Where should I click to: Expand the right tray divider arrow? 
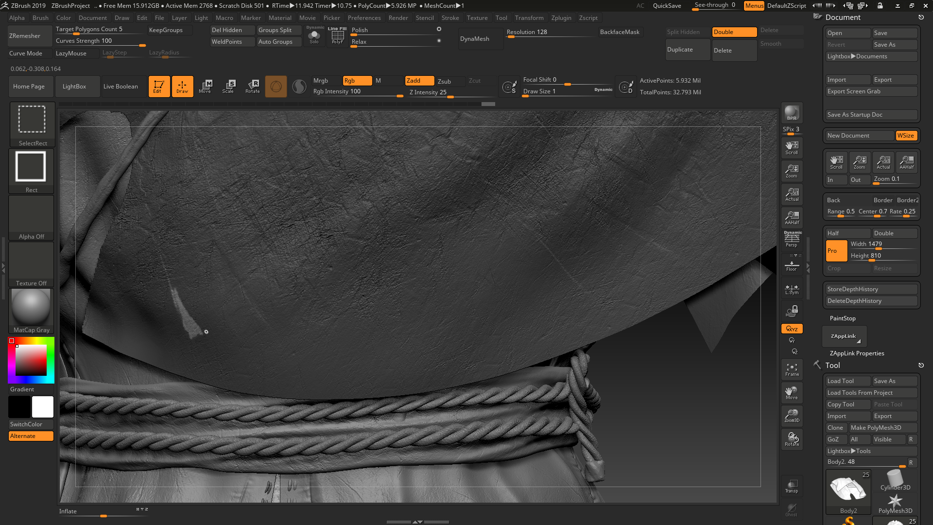(808, 267)
